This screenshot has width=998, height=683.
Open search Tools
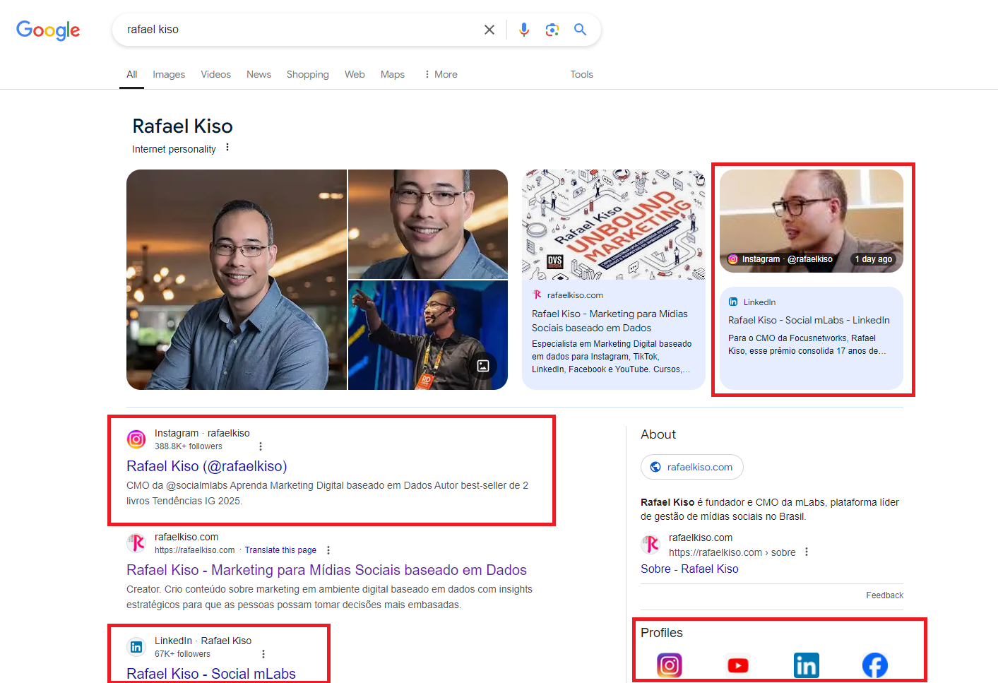[x=582, y=74]
